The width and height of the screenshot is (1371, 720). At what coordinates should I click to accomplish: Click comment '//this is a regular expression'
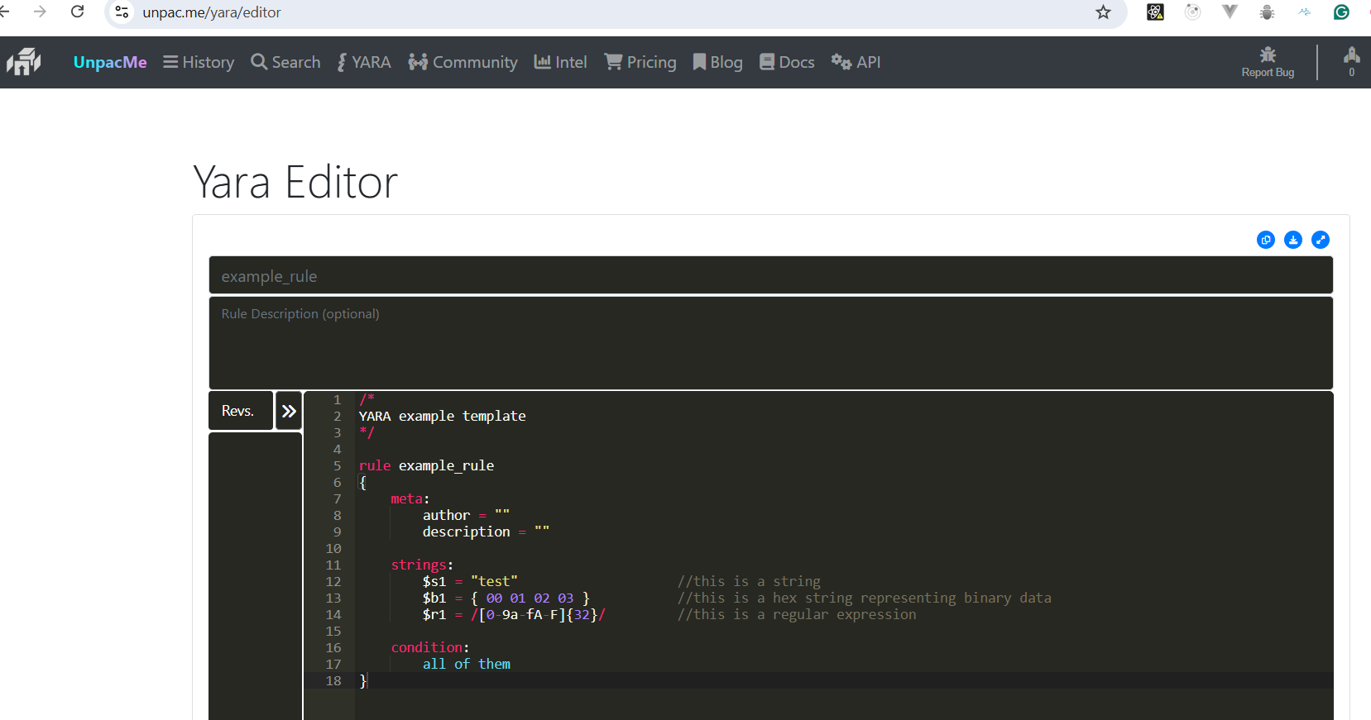797,614
